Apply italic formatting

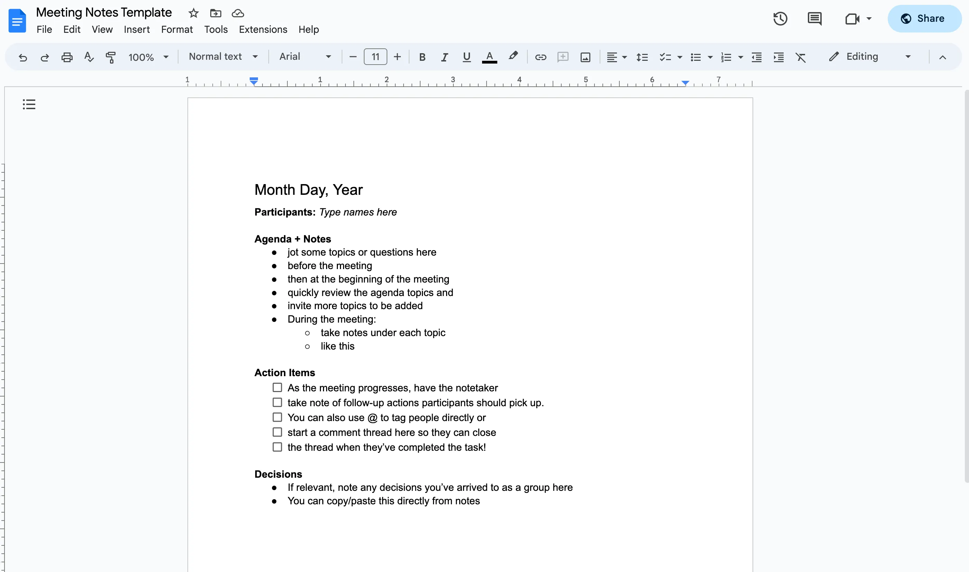pyautogui.click(x=444, y=57)
